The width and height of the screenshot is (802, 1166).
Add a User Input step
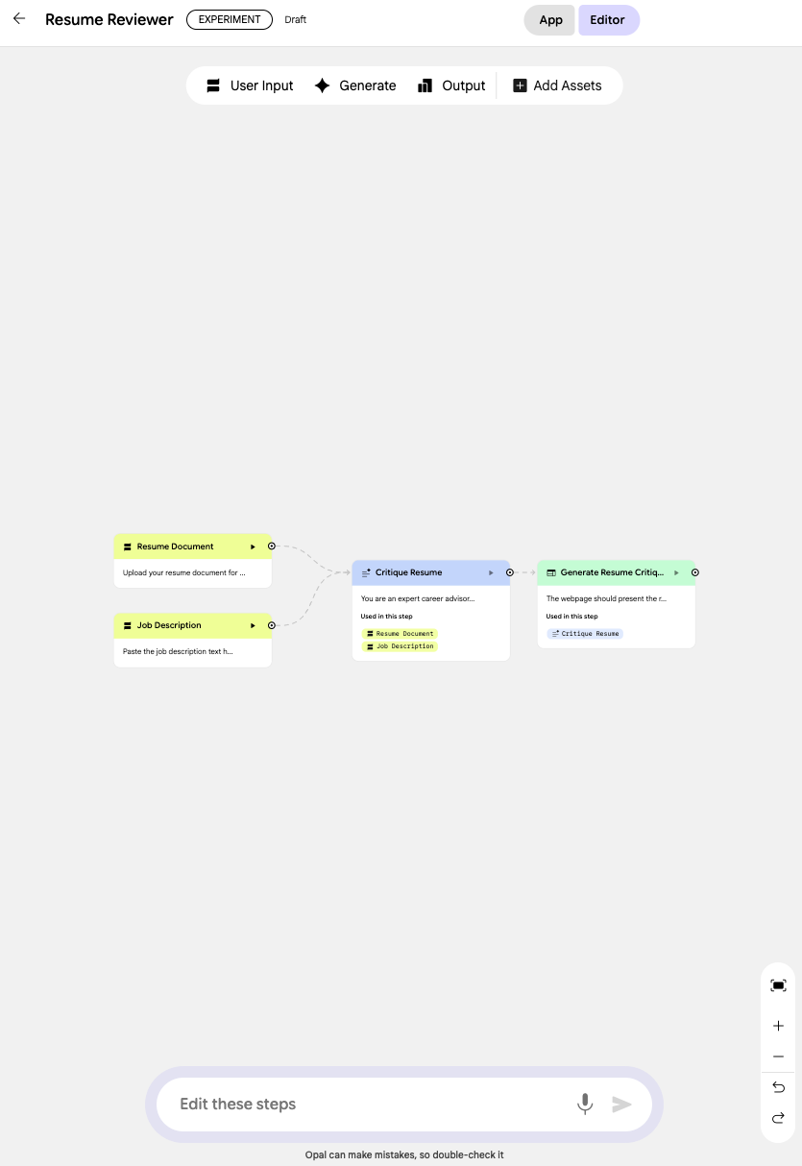[x=250, y=85]
